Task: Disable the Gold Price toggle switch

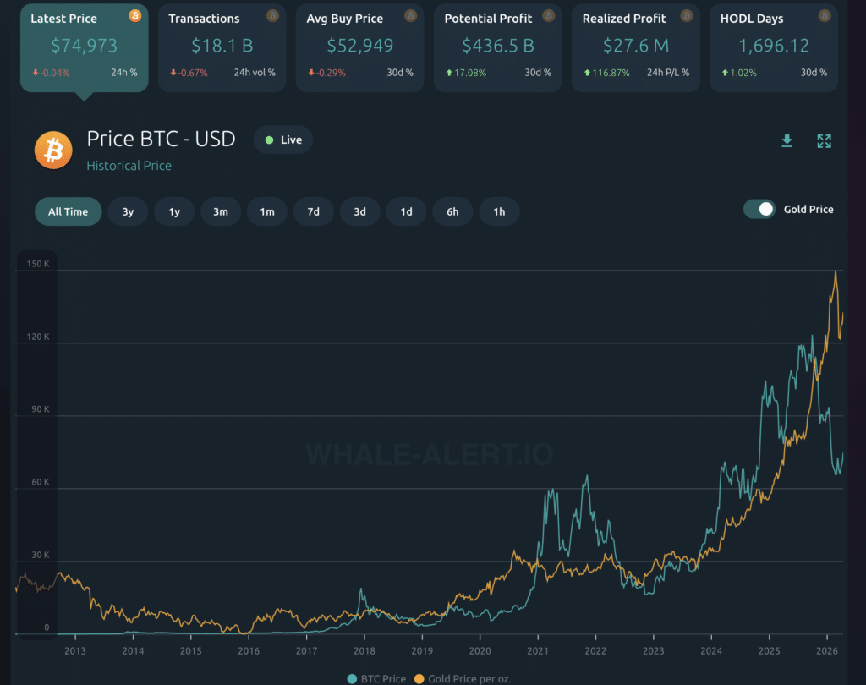Action: (x=759, y=209)
